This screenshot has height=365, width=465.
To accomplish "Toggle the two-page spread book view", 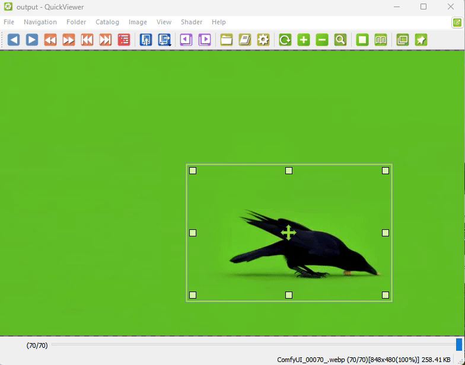I will (x=381, y=40).
